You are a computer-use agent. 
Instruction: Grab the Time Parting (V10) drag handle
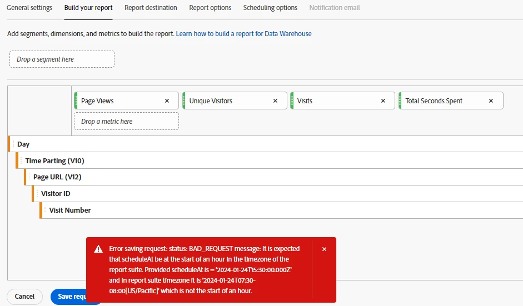point(21,160)
